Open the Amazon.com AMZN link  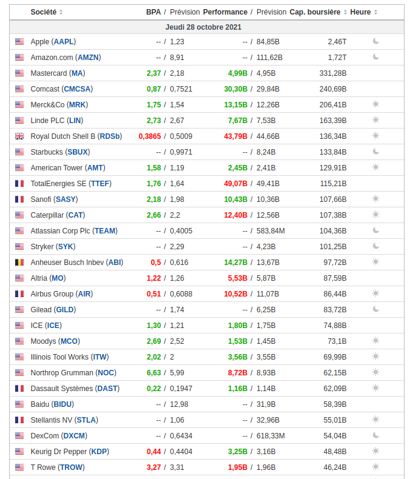click(88, 58)
